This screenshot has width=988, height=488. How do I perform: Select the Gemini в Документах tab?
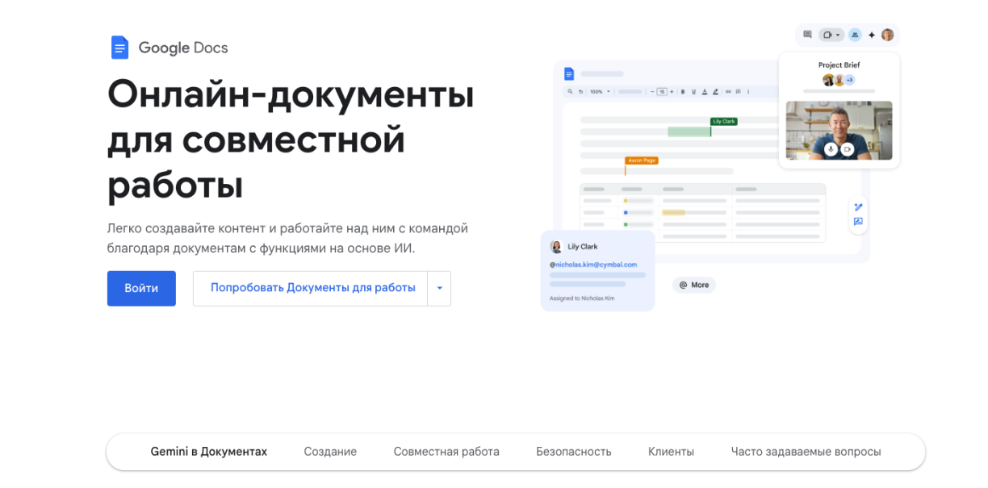(208, 452)
